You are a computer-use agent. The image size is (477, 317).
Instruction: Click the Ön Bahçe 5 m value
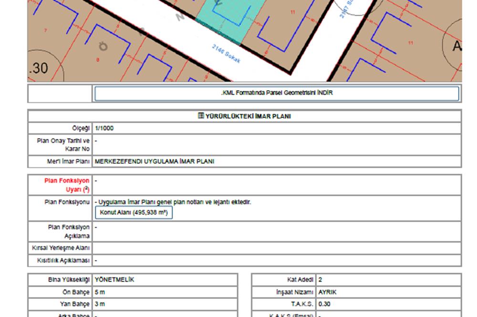pos(100,292)
